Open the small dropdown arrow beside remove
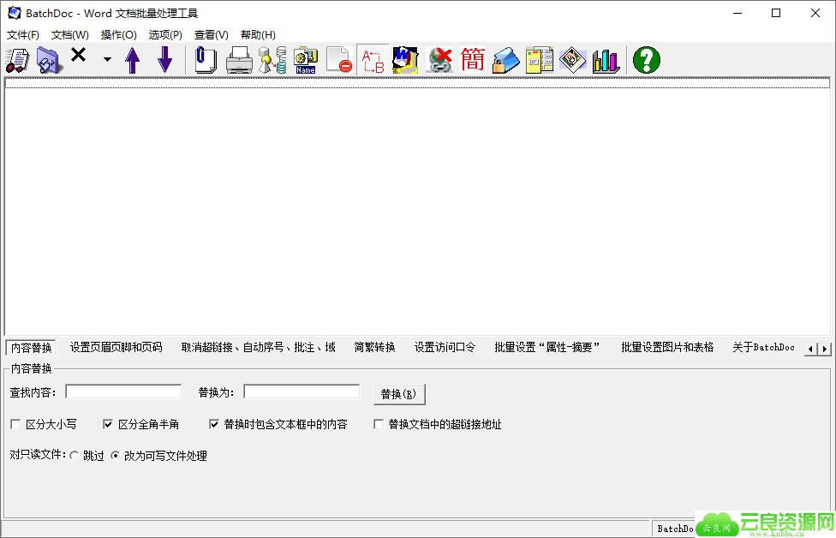 (x=107, y=60)
